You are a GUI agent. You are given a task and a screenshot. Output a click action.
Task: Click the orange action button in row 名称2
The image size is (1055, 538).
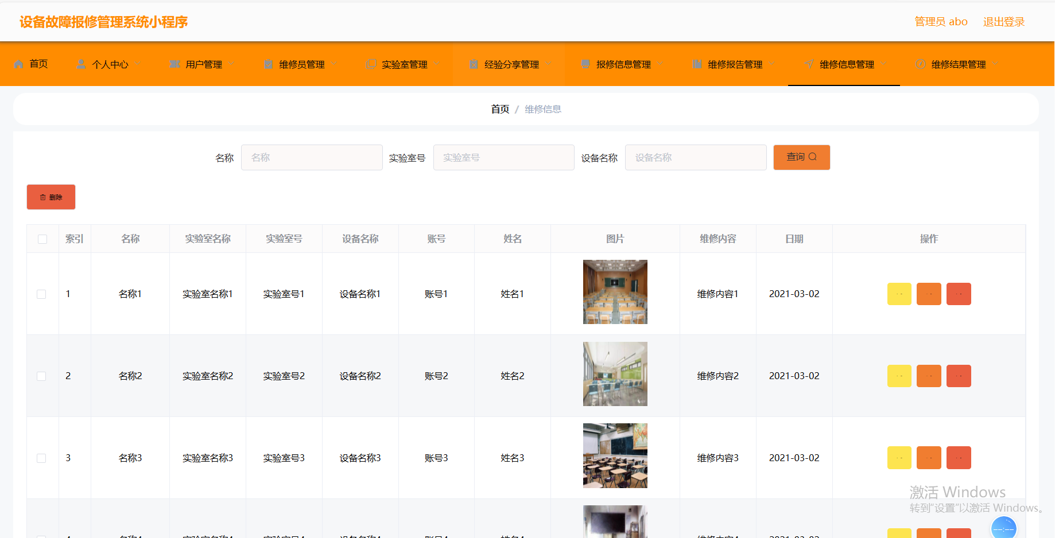tap(929, 376)
